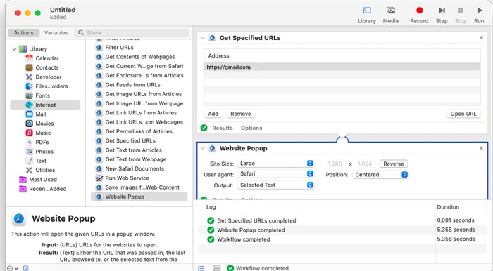
Task: Collapse the Get Specified URLs action
Action: 203,38
